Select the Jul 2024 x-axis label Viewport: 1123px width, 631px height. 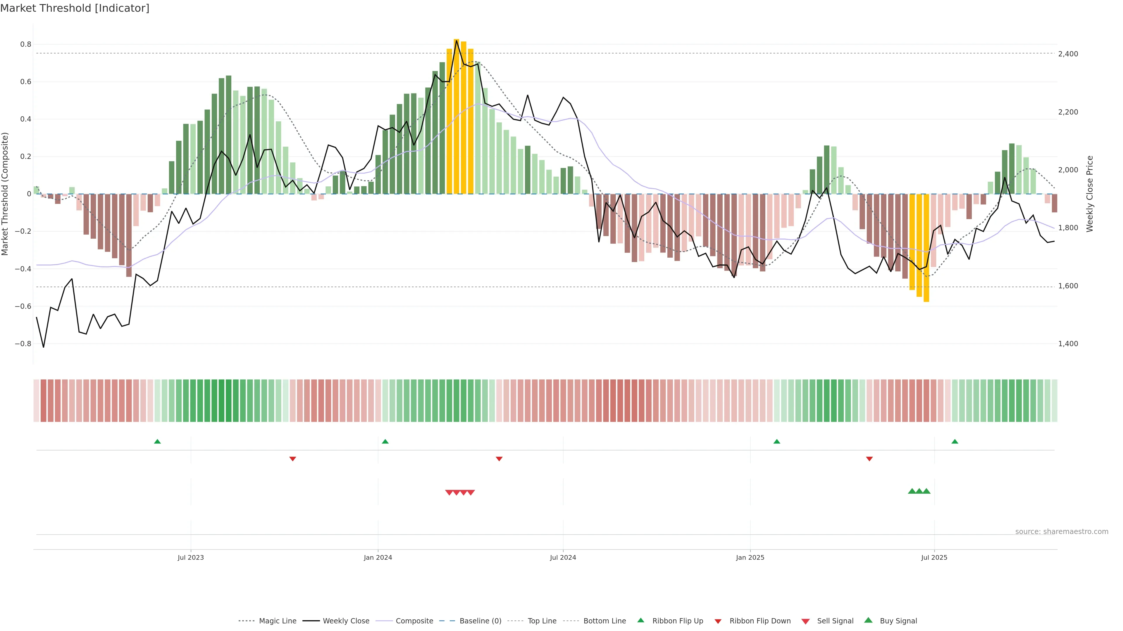click(x=563, y=557)
